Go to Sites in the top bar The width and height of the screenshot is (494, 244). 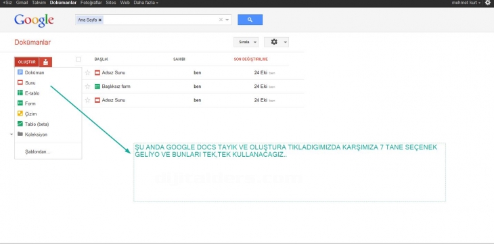(x=111, y=3)
